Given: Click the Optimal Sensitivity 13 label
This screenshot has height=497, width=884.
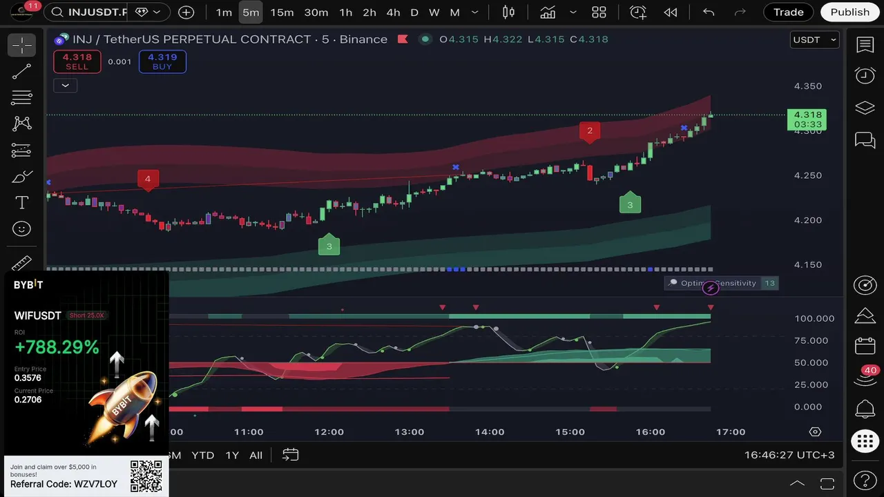Looking at the screenshot, I should pos(721,283).
